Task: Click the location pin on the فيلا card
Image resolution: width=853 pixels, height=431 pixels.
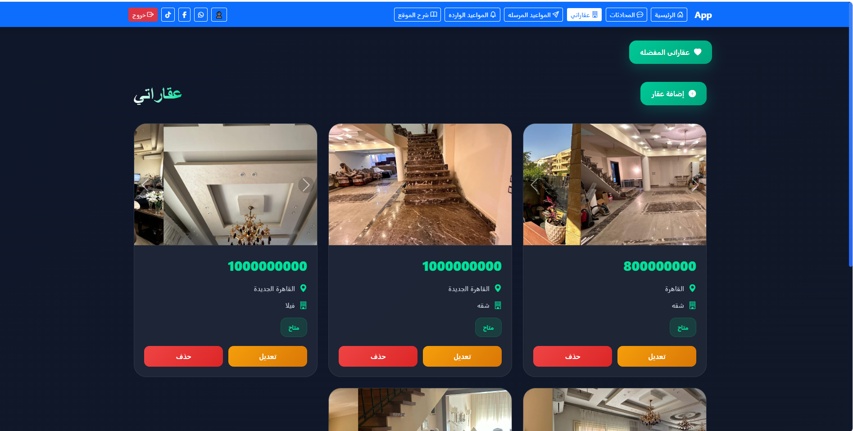Action: tap(304, 288)
